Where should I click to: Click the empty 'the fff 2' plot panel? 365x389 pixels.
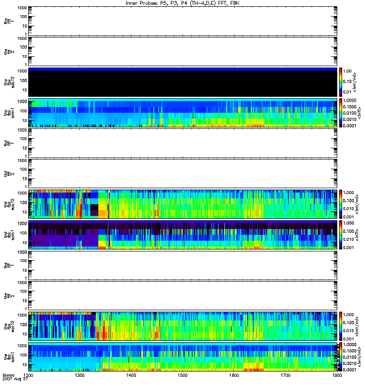point(182,296)
